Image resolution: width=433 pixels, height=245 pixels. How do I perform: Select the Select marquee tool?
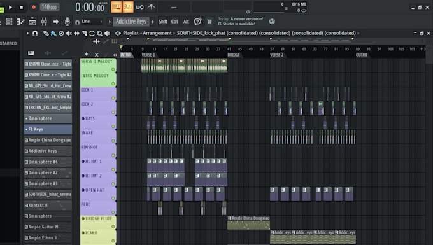coord(92,33)
